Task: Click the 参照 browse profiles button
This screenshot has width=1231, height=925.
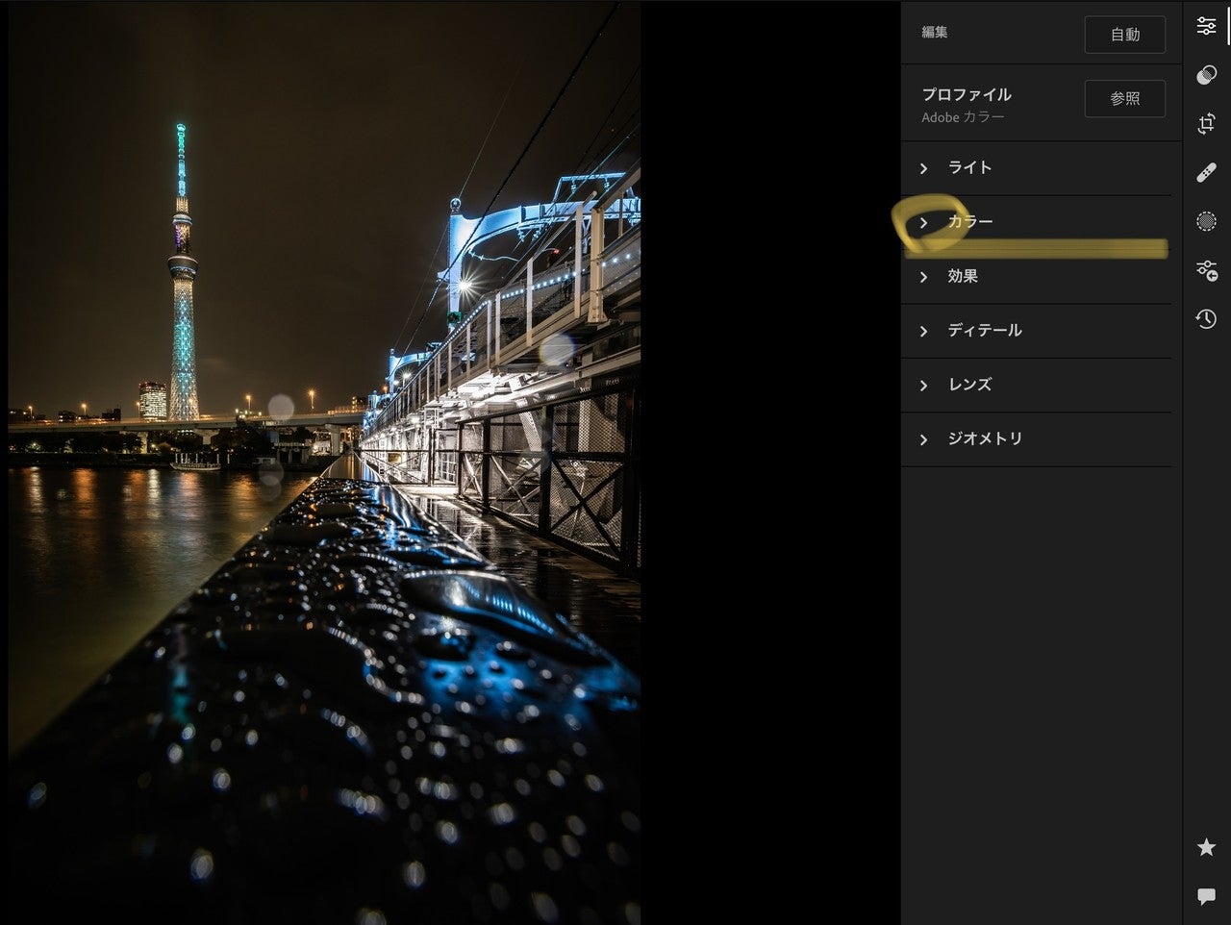Action: tap(1125, 99)
